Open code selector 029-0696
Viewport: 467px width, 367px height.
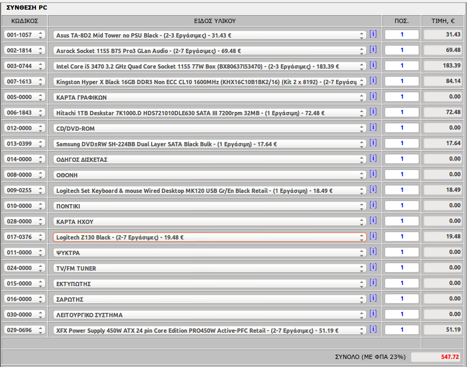(25, 330)
